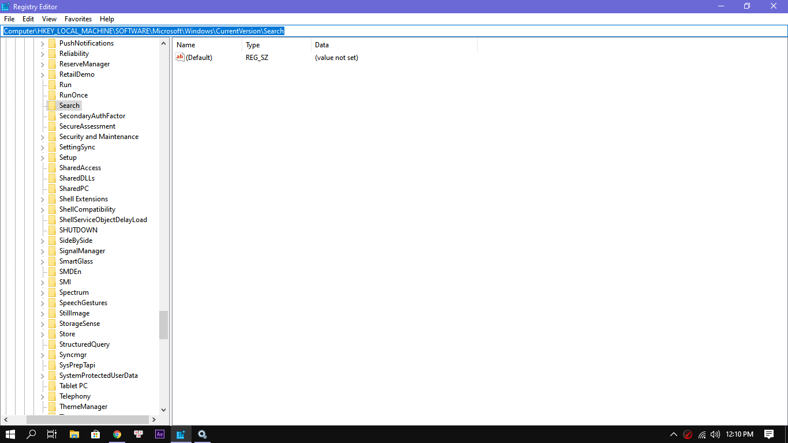Select the SMI tree item
This screenshot has width=788, height=443.
tap(65, 282)
